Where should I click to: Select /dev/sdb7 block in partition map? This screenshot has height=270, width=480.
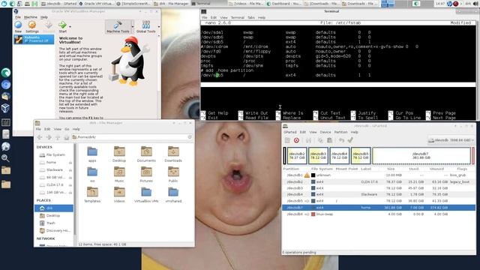coord(421,156)
